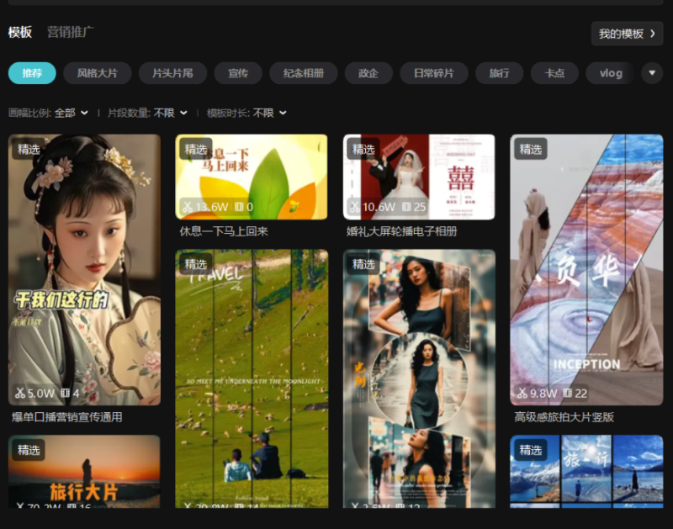Pick the 日常碎片 category chip
Image resolution: width=673 pixels, height=529 pixels.
coord(433,73)
